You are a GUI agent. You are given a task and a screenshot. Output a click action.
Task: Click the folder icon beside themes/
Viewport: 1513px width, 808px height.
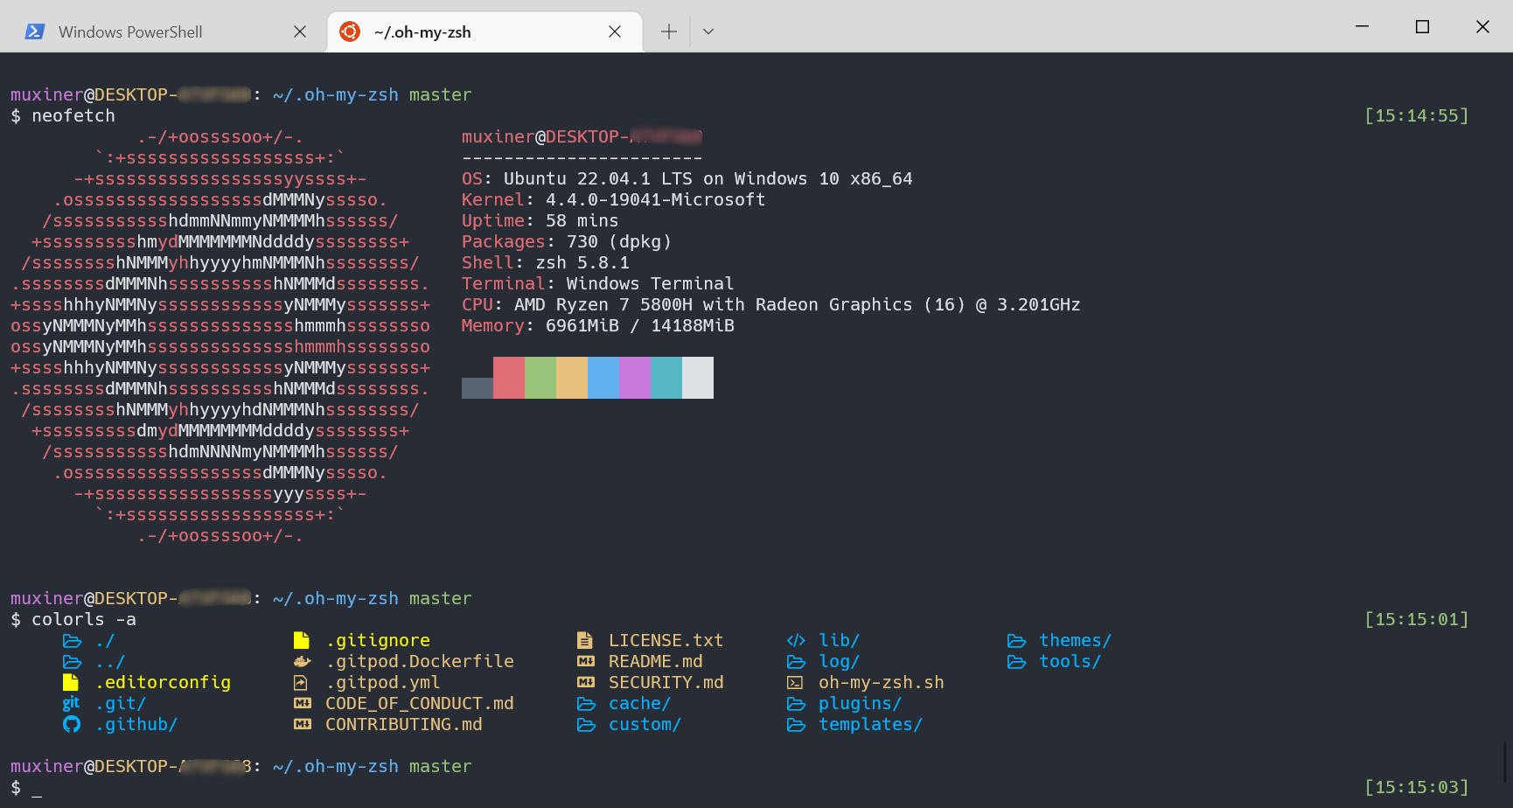point(1016,641)
